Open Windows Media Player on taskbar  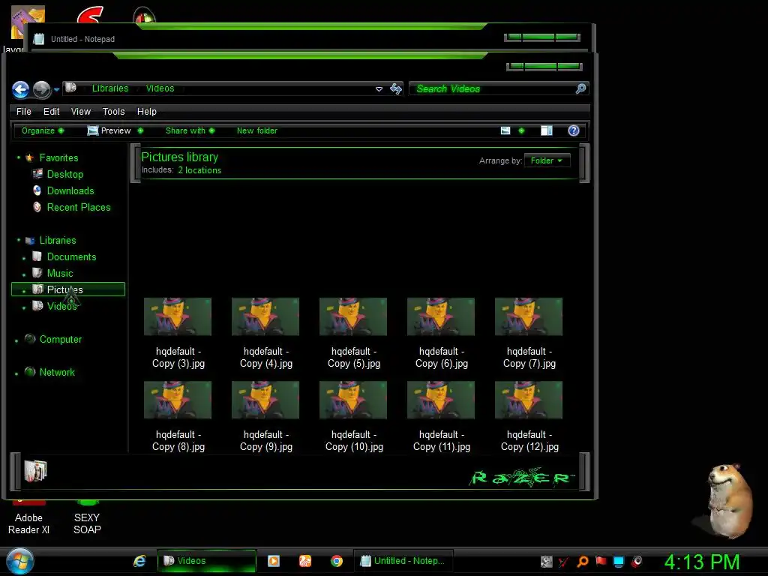pyautogui.click(x=274, y=561)
